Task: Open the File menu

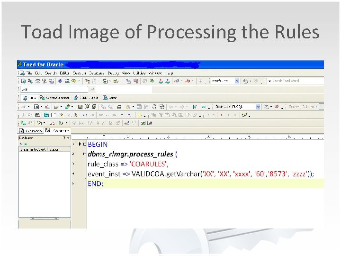Action: tap(29, 73)
